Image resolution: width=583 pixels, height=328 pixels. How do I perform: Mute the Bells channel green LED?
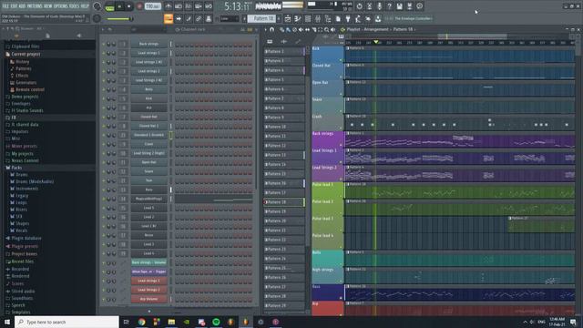104,89
